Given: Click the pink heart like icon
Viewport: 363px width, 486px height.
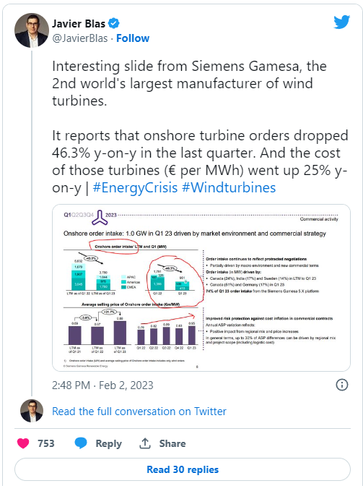Looking at the screenshot, I should pos(23,443).
